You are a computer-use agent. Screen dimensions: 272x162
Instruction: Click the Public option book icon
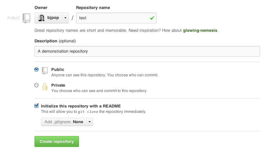(45, 71)
